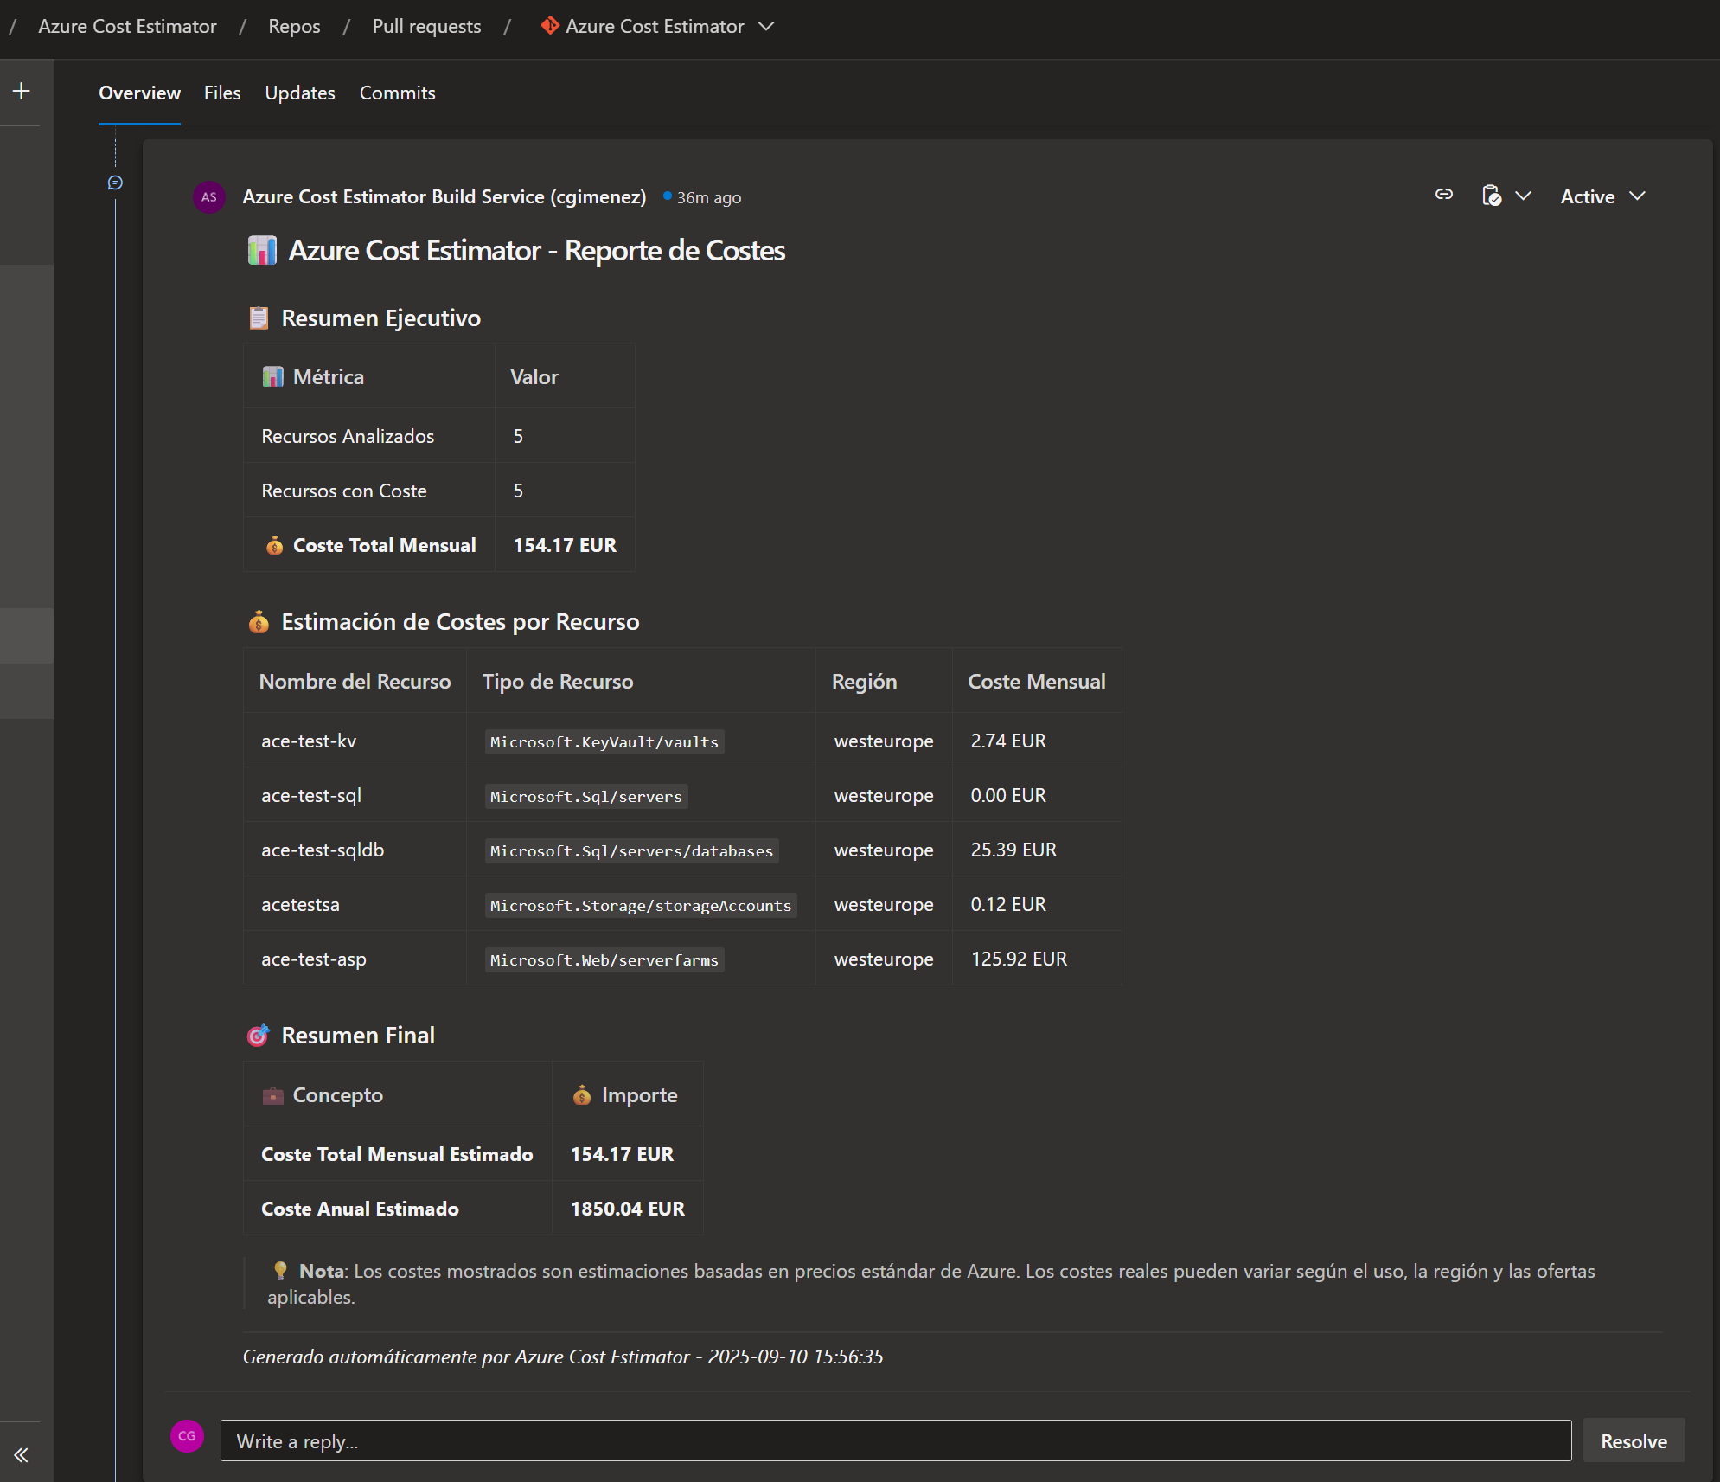
Task: Go to Azure Cost Estimator project breadcrumb
Action: (x=127, y=26)
